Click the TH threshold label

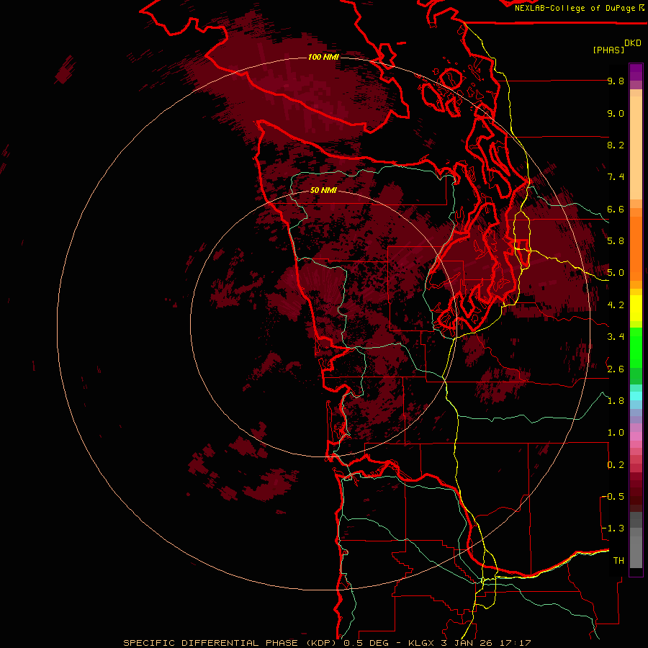pyautogui.click(x=618, y=561)
